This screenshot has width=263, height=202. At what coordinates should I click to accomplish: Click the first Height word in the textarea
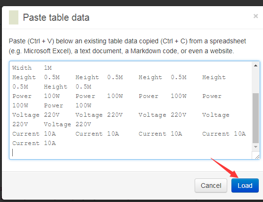[x=24, y=77]
